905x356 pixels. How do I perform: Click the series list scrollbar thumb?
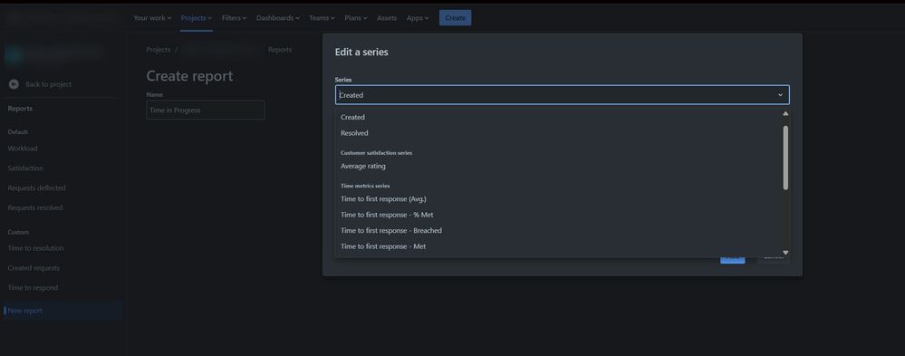click(x=785, y=158)
